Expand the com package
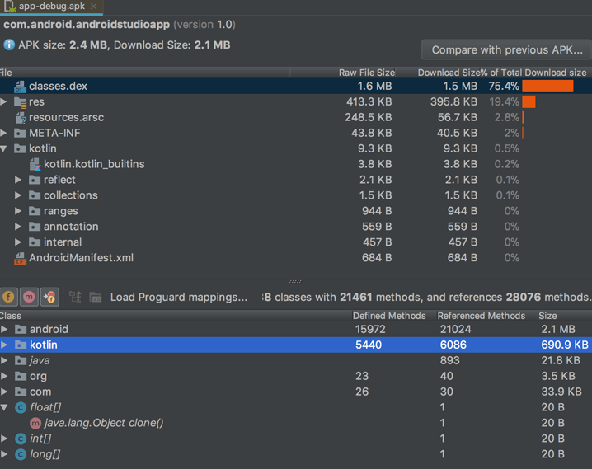This screenshot has width=592, height=469. [4, 392]
